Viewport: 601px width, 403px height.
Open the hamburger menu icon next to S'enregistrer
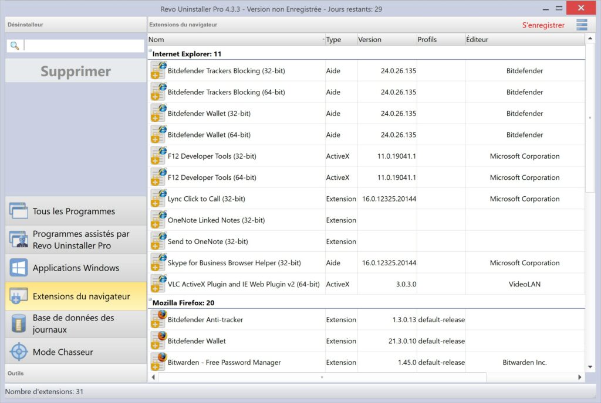point(582,25)
